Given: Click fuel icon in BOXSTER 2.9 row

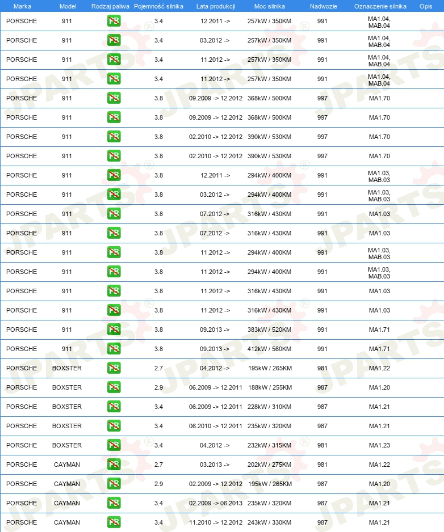Looking at the screenshot, I should coord(114,387).
